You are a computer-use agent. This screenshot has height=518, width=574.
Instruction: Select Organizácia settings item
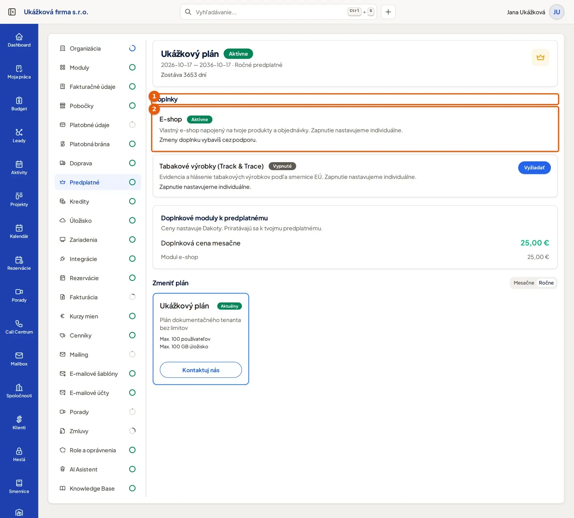(98, 48)
